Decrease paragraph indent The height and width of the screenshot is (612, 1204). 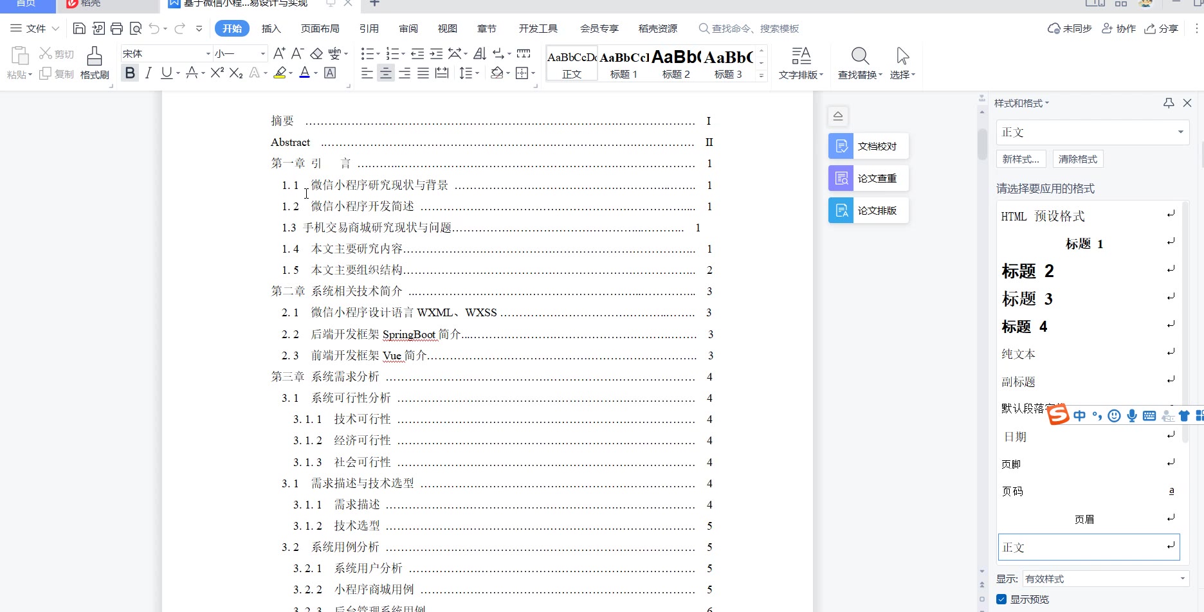click(x=417, y=53)
